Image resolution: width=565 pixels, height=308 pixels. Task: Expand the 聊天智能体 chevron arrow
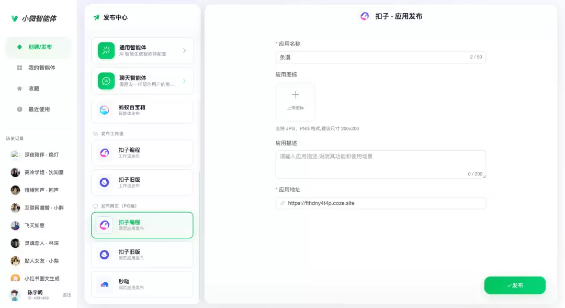point(184,81)
